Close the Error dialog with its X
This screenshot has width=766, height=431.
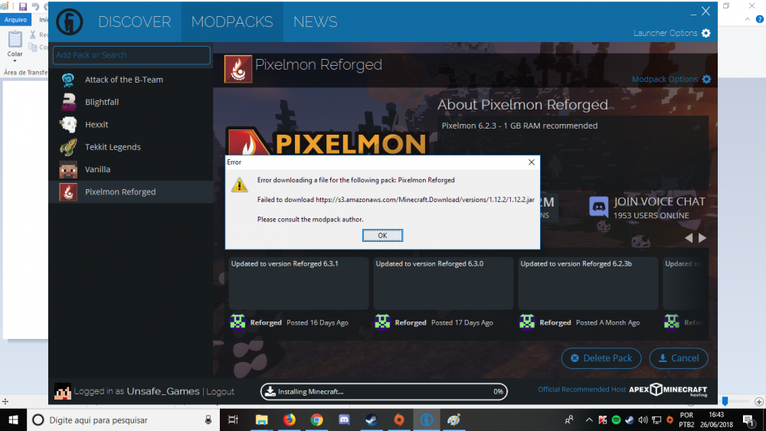click(532, 162)
